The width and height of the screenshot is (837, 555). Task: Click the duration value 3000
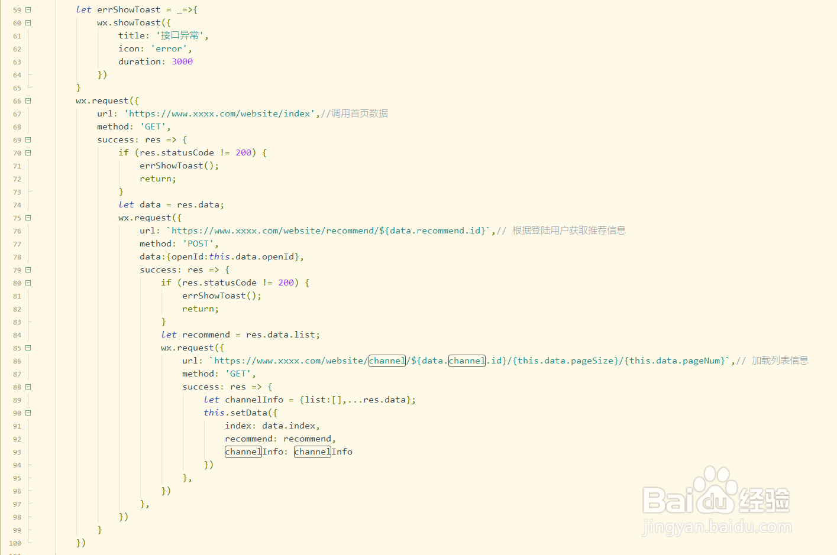click(182, 62)
